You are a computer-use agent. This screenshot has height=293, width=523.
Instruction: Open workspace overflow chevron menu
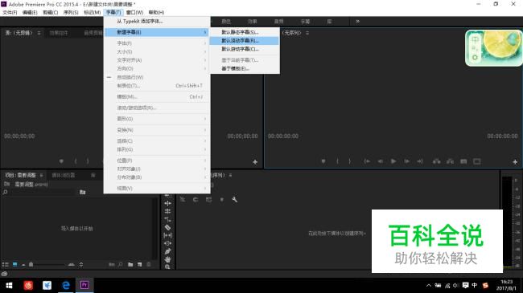pyautogui.click(x=357, y=22)
